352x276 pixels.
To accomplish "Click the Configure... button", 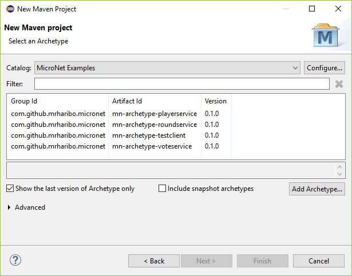I will [x=325, y=68].
